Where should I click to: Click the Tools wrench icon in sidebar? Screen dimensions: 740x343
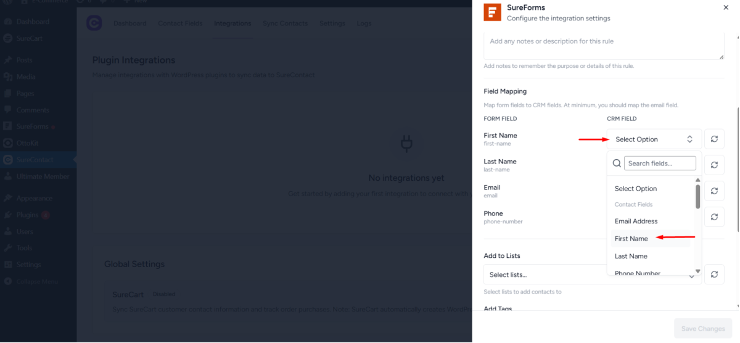click(x=7, y=248)
